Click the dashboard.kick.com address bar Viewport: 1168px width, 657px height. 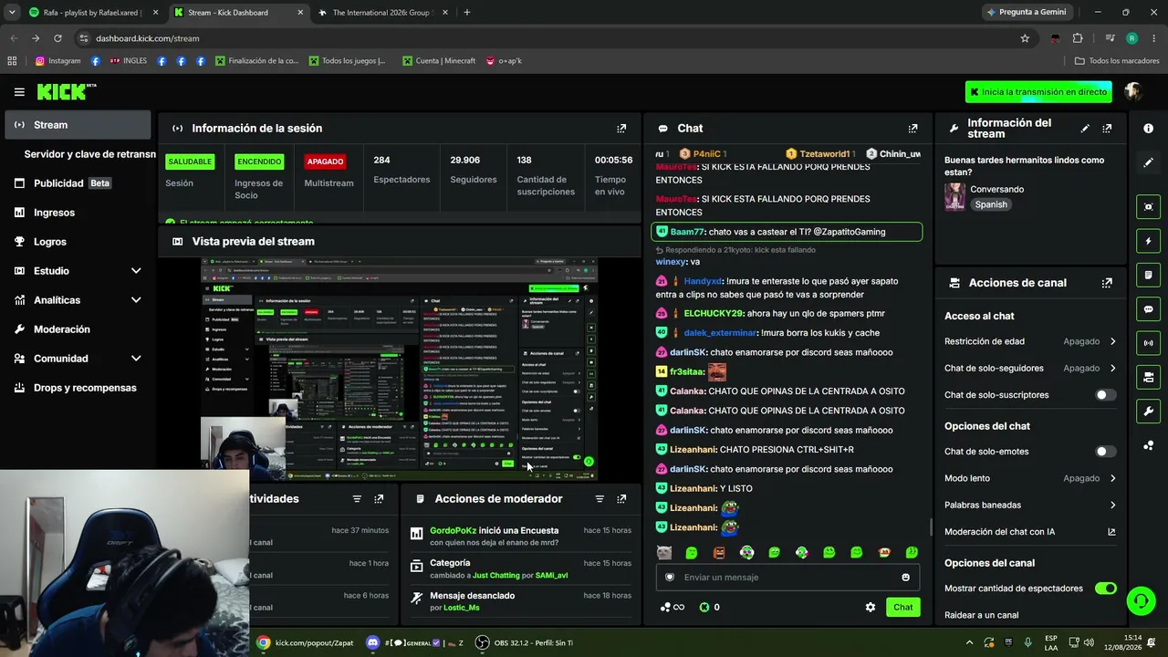547,38
